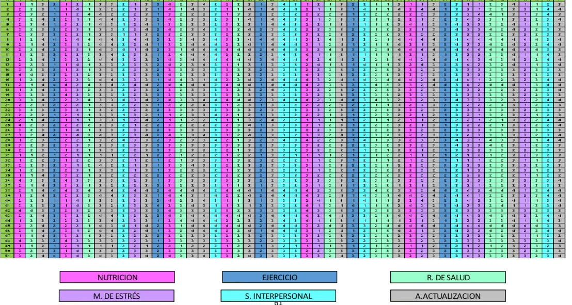Select row number 45 in the green column
The image size is (572, 305).
8,226
